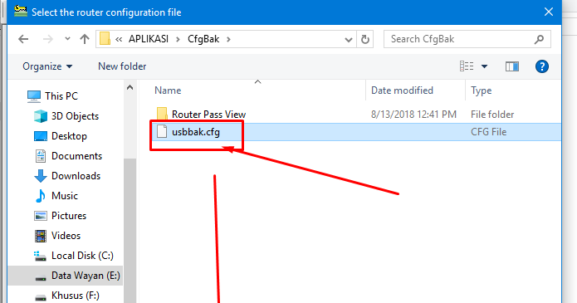Click the search magnifier icon

pos(540,39)
